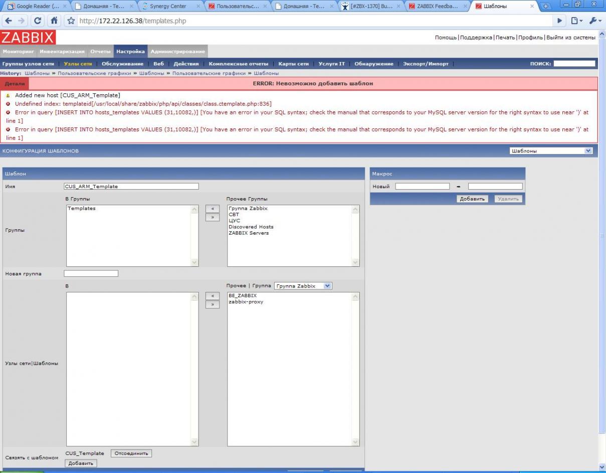Open the Отчеты menu
The height and width of the screenshot is (473, 606).
[x=100, y=51]
